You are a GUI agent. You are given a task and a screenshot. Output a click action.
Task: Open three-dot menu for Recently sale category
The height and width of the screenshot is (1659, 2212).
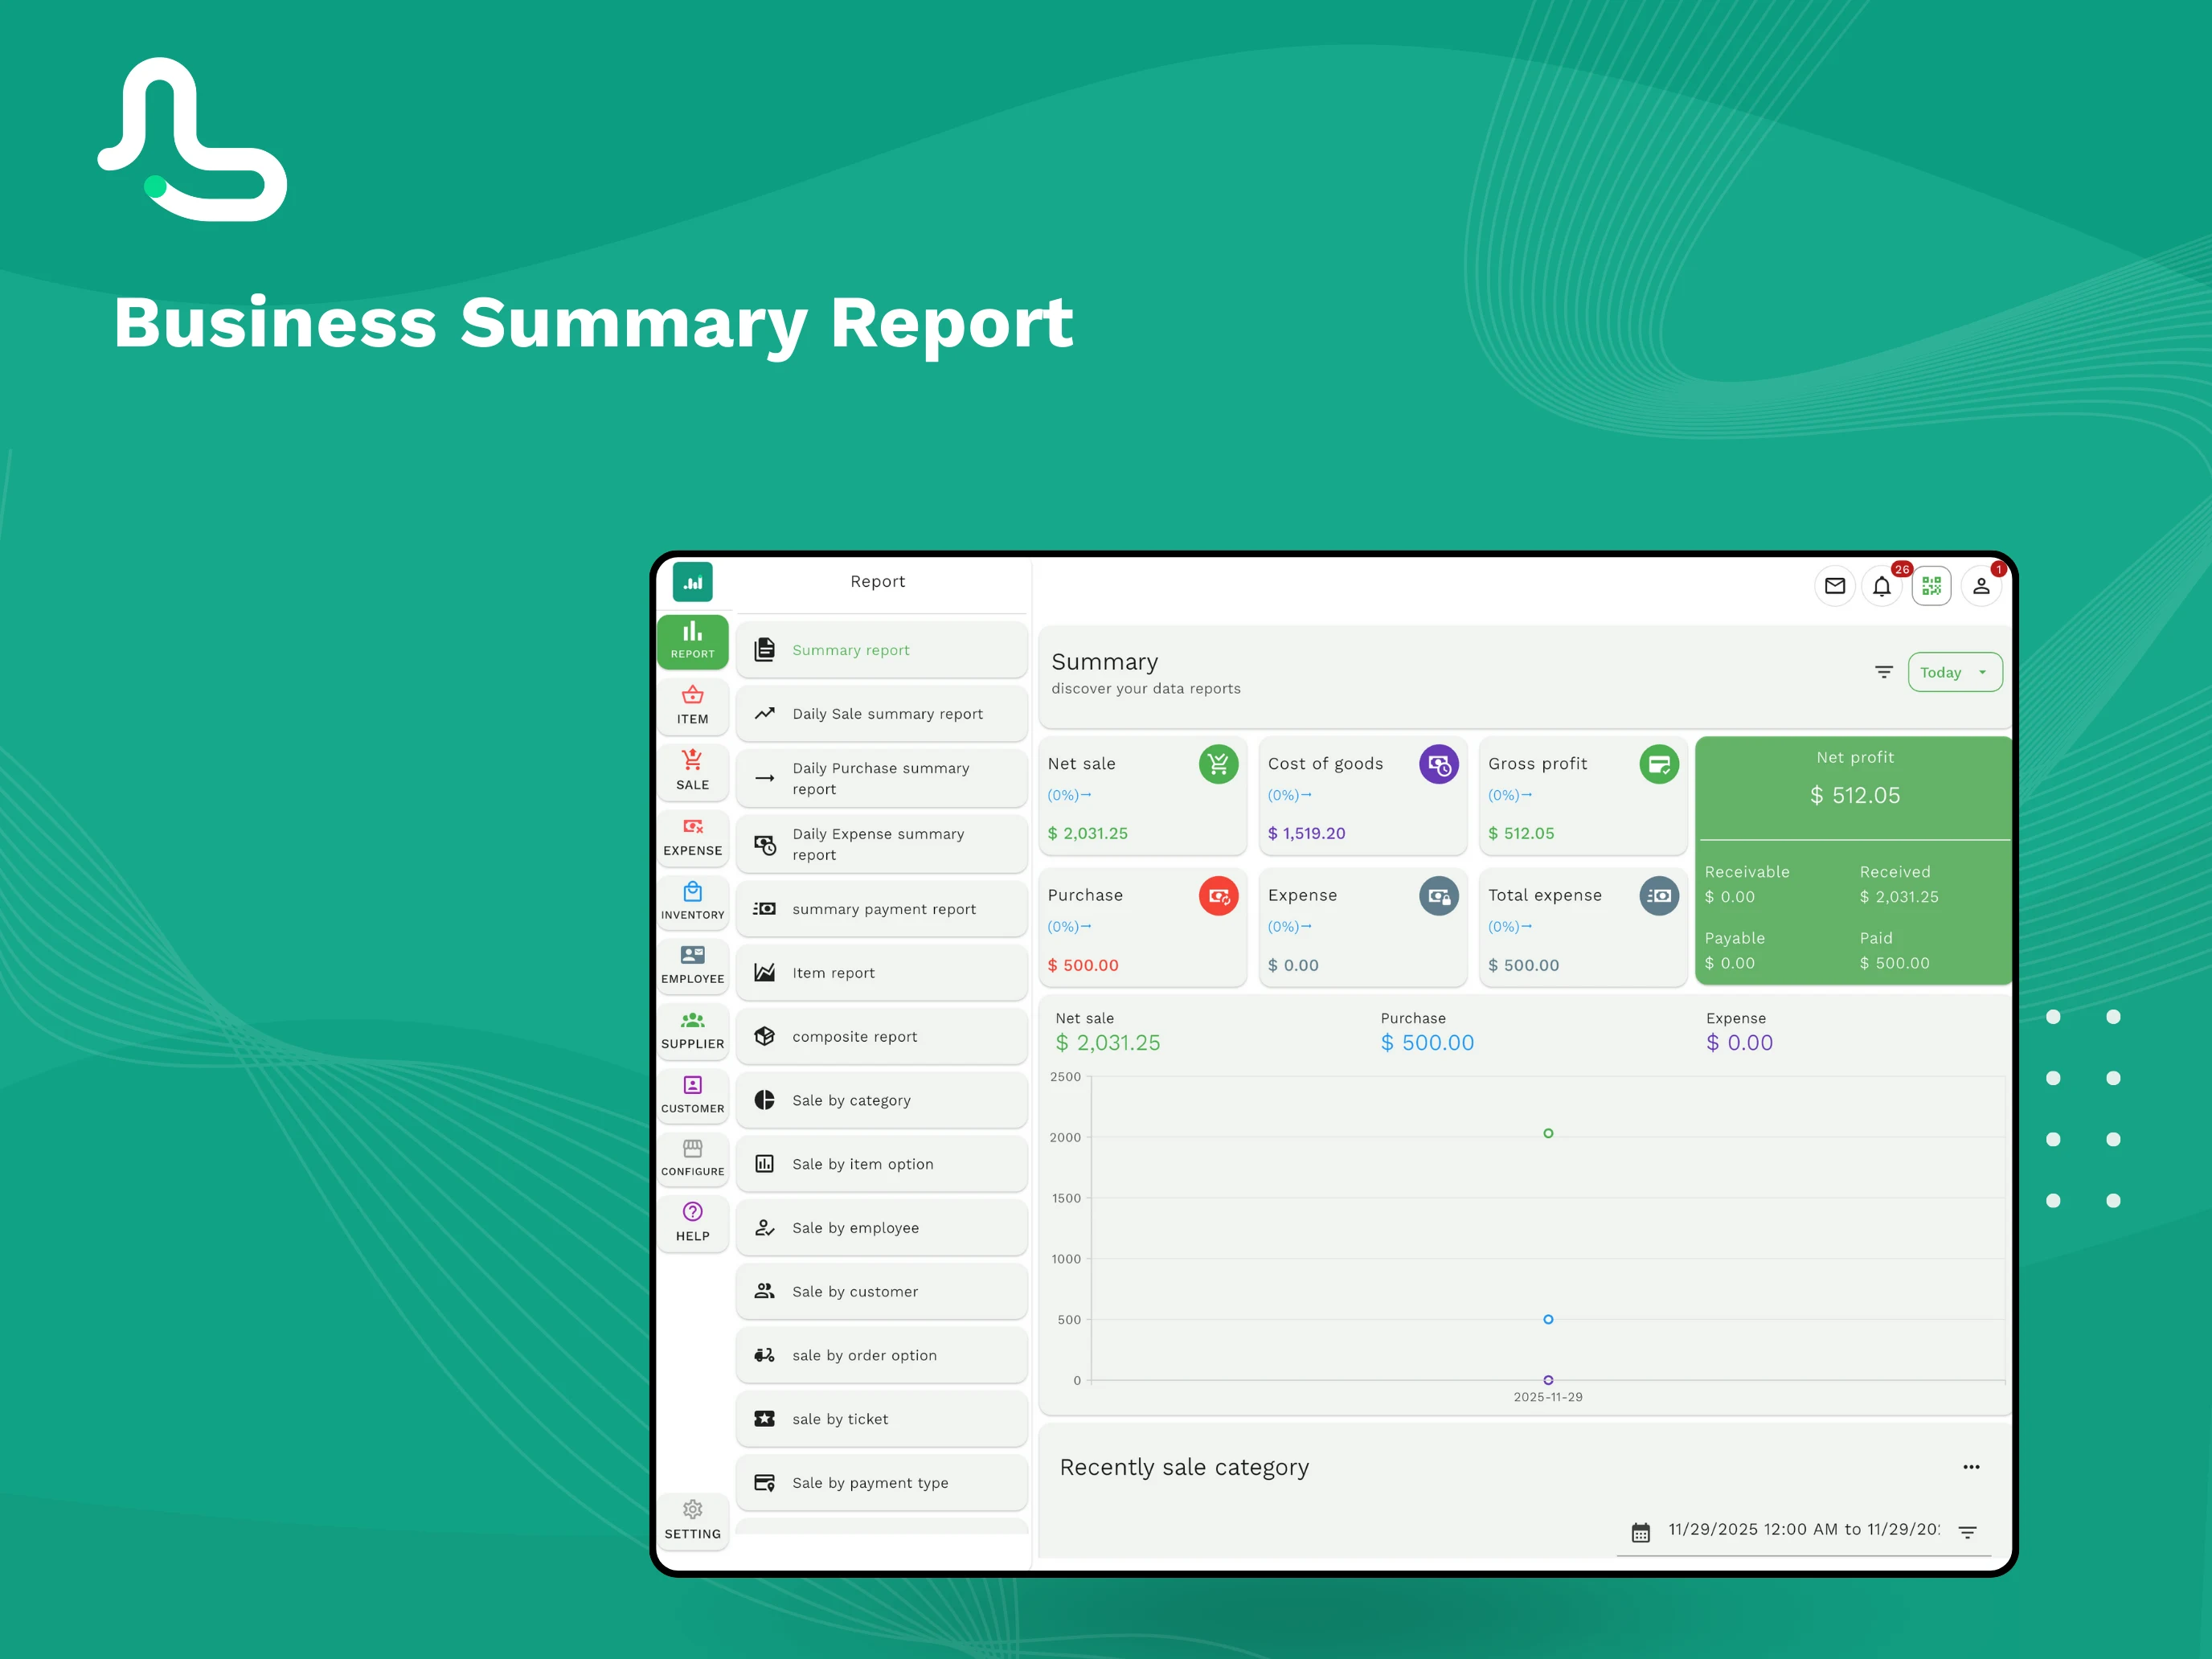point(1971,1467)
